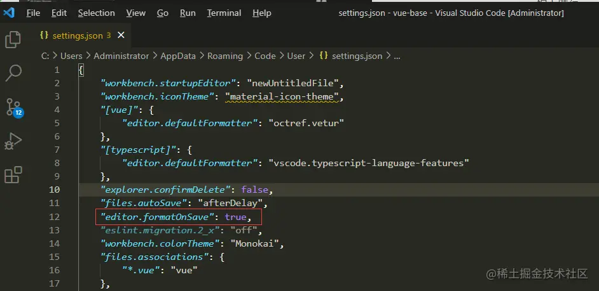Click the AppData breadcrumb segment
This screenshot has height=291, width=599.
tap(178, 56)
